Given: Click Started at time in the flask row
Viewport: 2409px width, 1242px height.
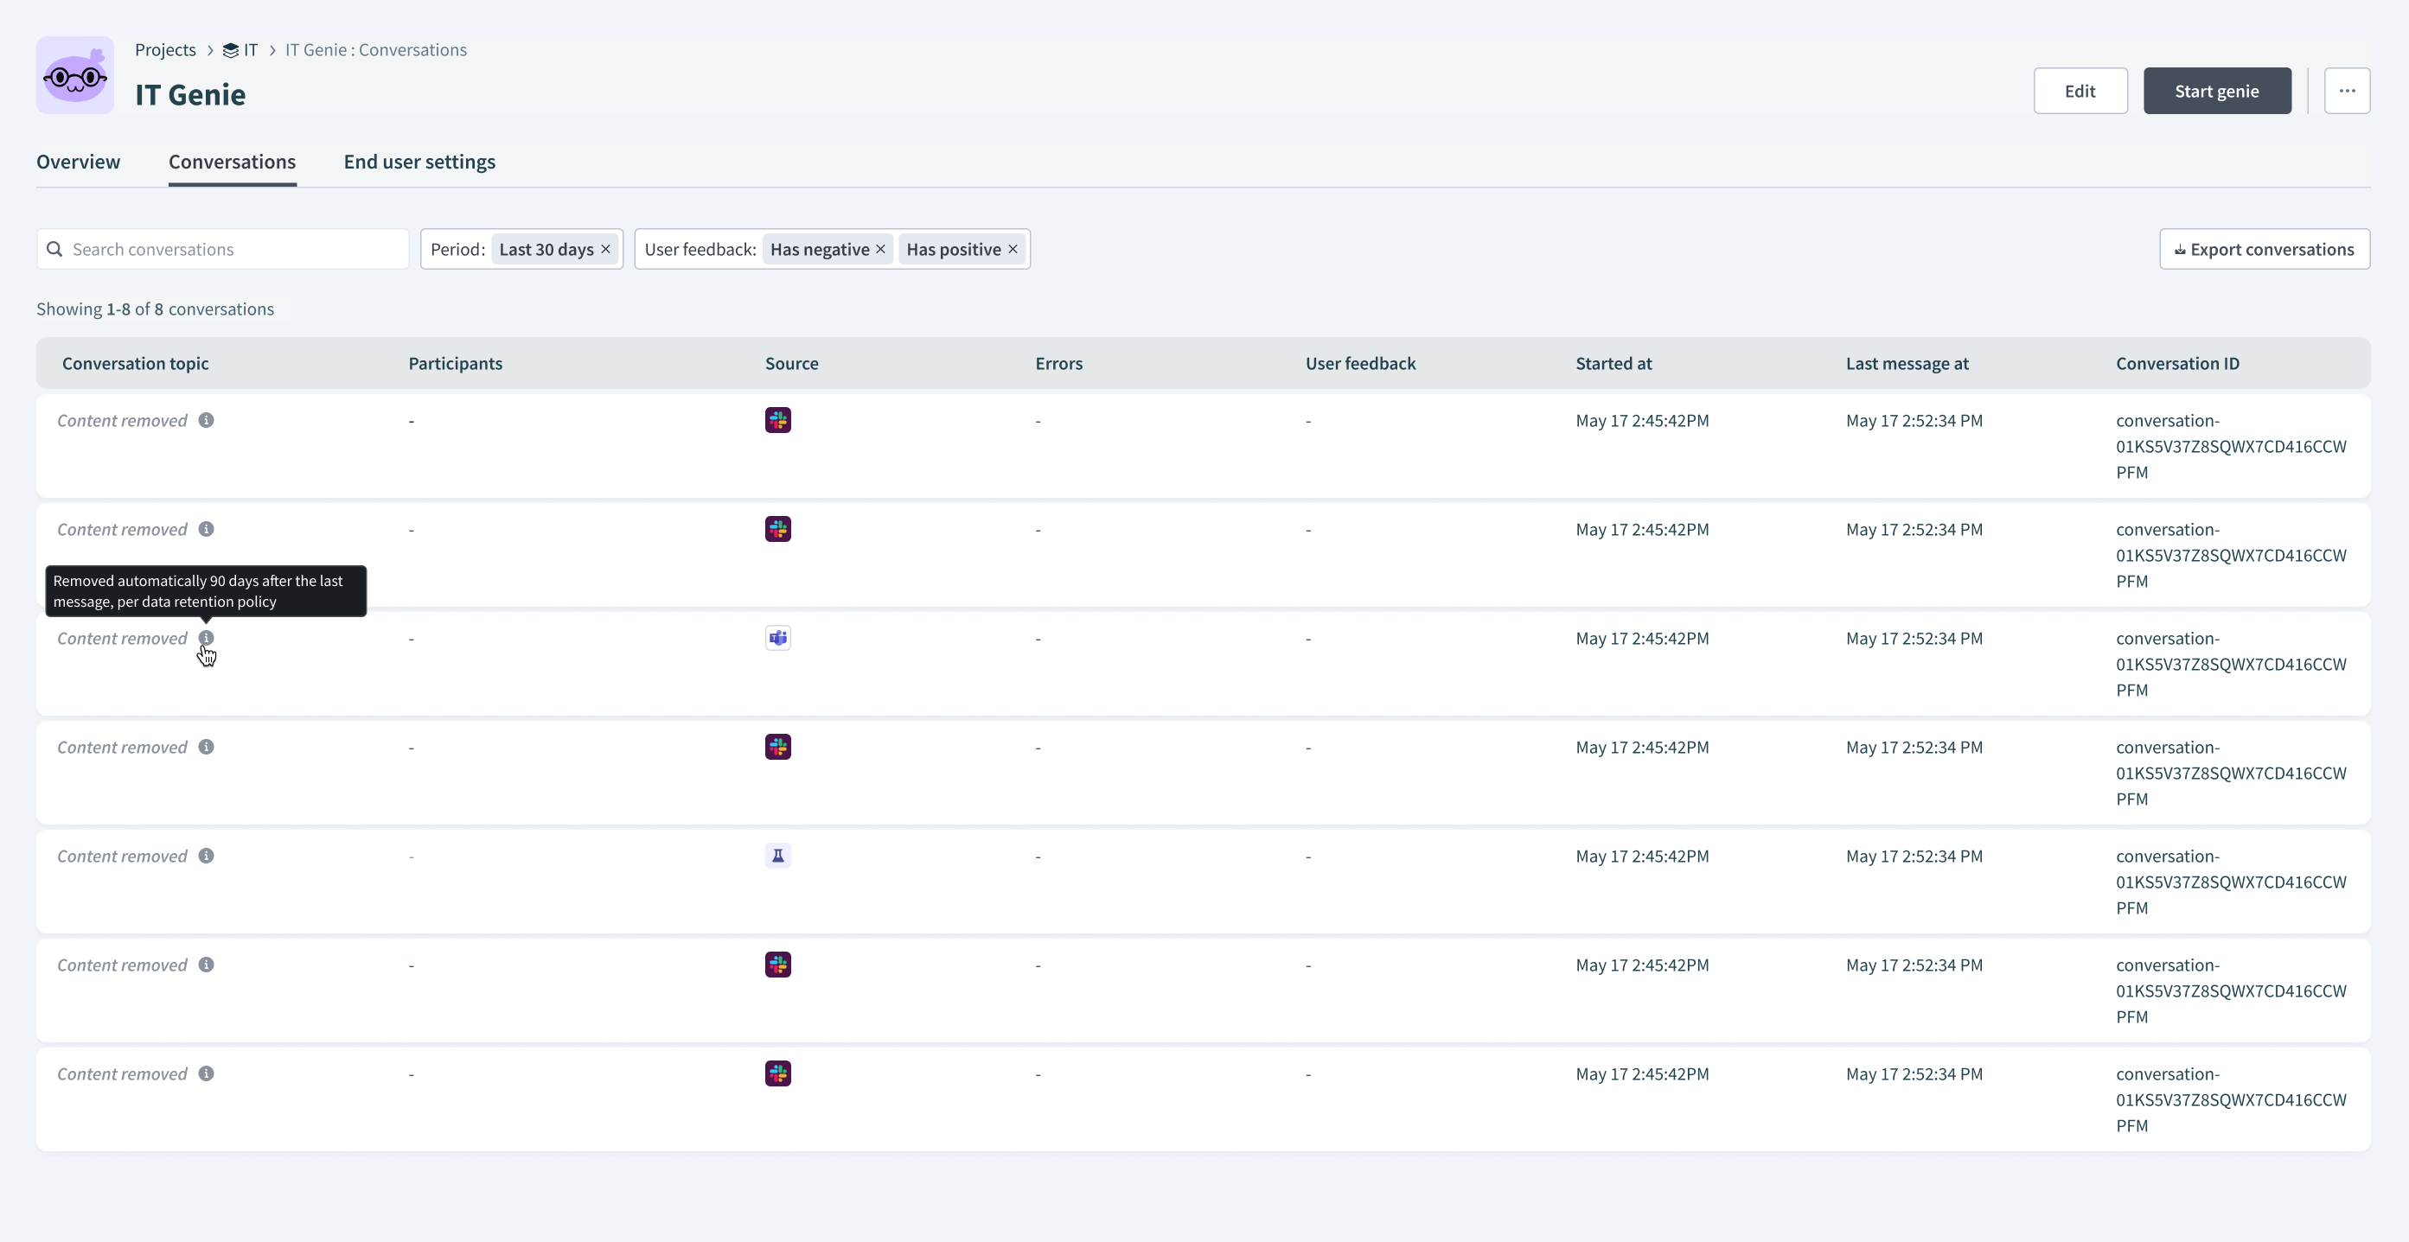Looking at the screenshot, I should pos(1642,856).
